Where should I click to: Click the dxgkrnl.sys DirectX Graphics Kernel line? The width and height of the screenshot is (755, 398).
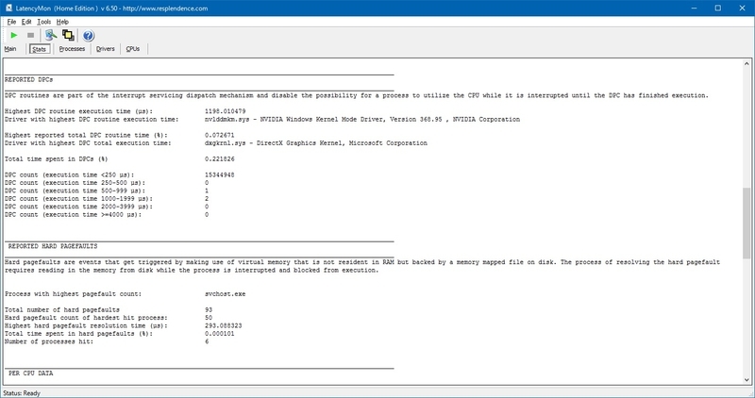pos(316,143)
